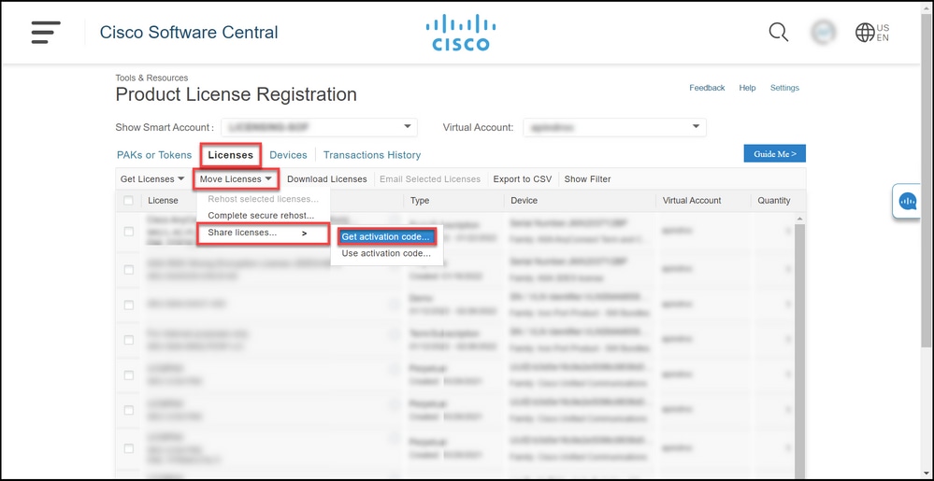Screen dimensions: 934x481
Task: Switch to the Devices tab
Action: click(x=288, y=155)
